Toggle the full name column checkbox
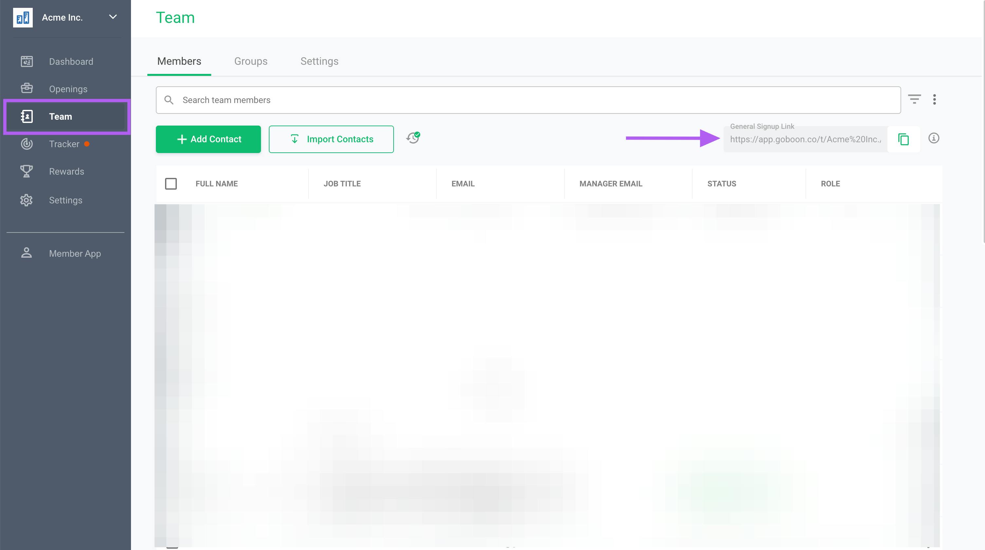This screenshot has height=550, width=985. coord(171,183)
